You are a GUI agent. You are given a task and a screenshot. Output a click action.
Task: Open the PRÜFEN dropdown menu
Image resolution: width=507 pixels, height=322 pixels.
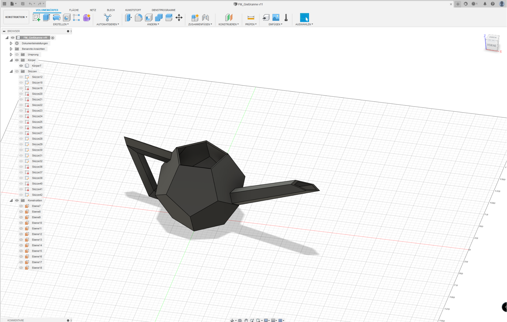click(x=251, y=24)
